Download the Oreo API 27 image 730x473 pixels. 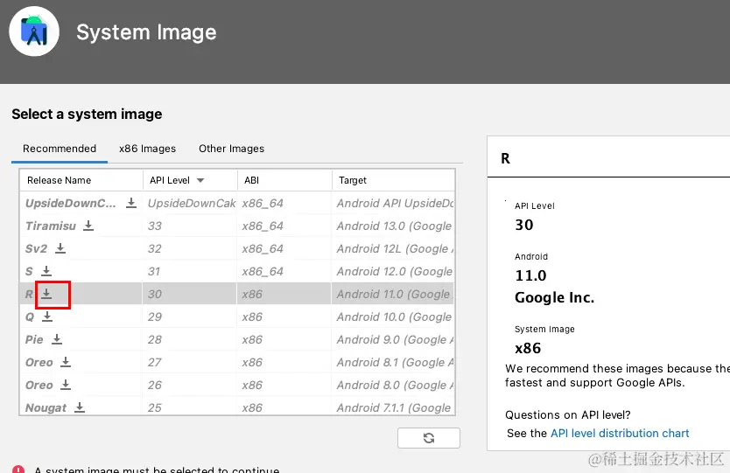point(66,362)
